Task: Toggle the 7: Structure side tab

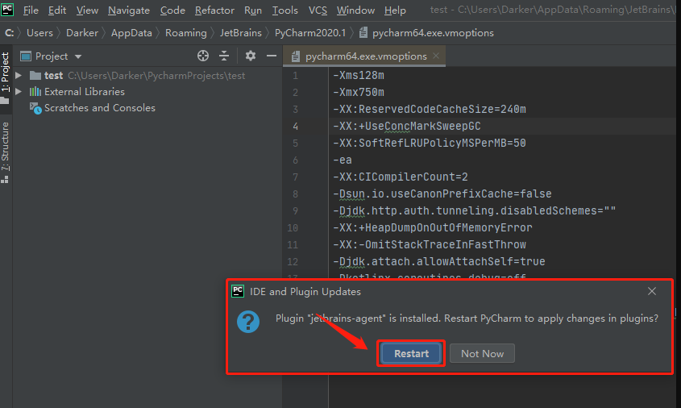Action: pyautogui.click(x=5, y=152)
